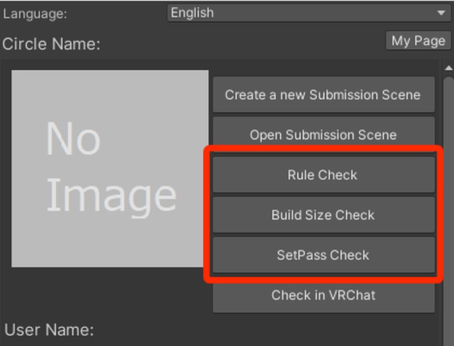Image resolution: width=454 pixels, height=346 pixels.
Task: Click the Circle Name: label
Action: [51, 44]
